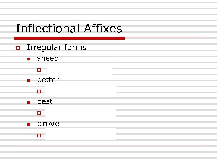
Task: Click the hollow sub-bullet under sheep
Action: pos(39,70)
